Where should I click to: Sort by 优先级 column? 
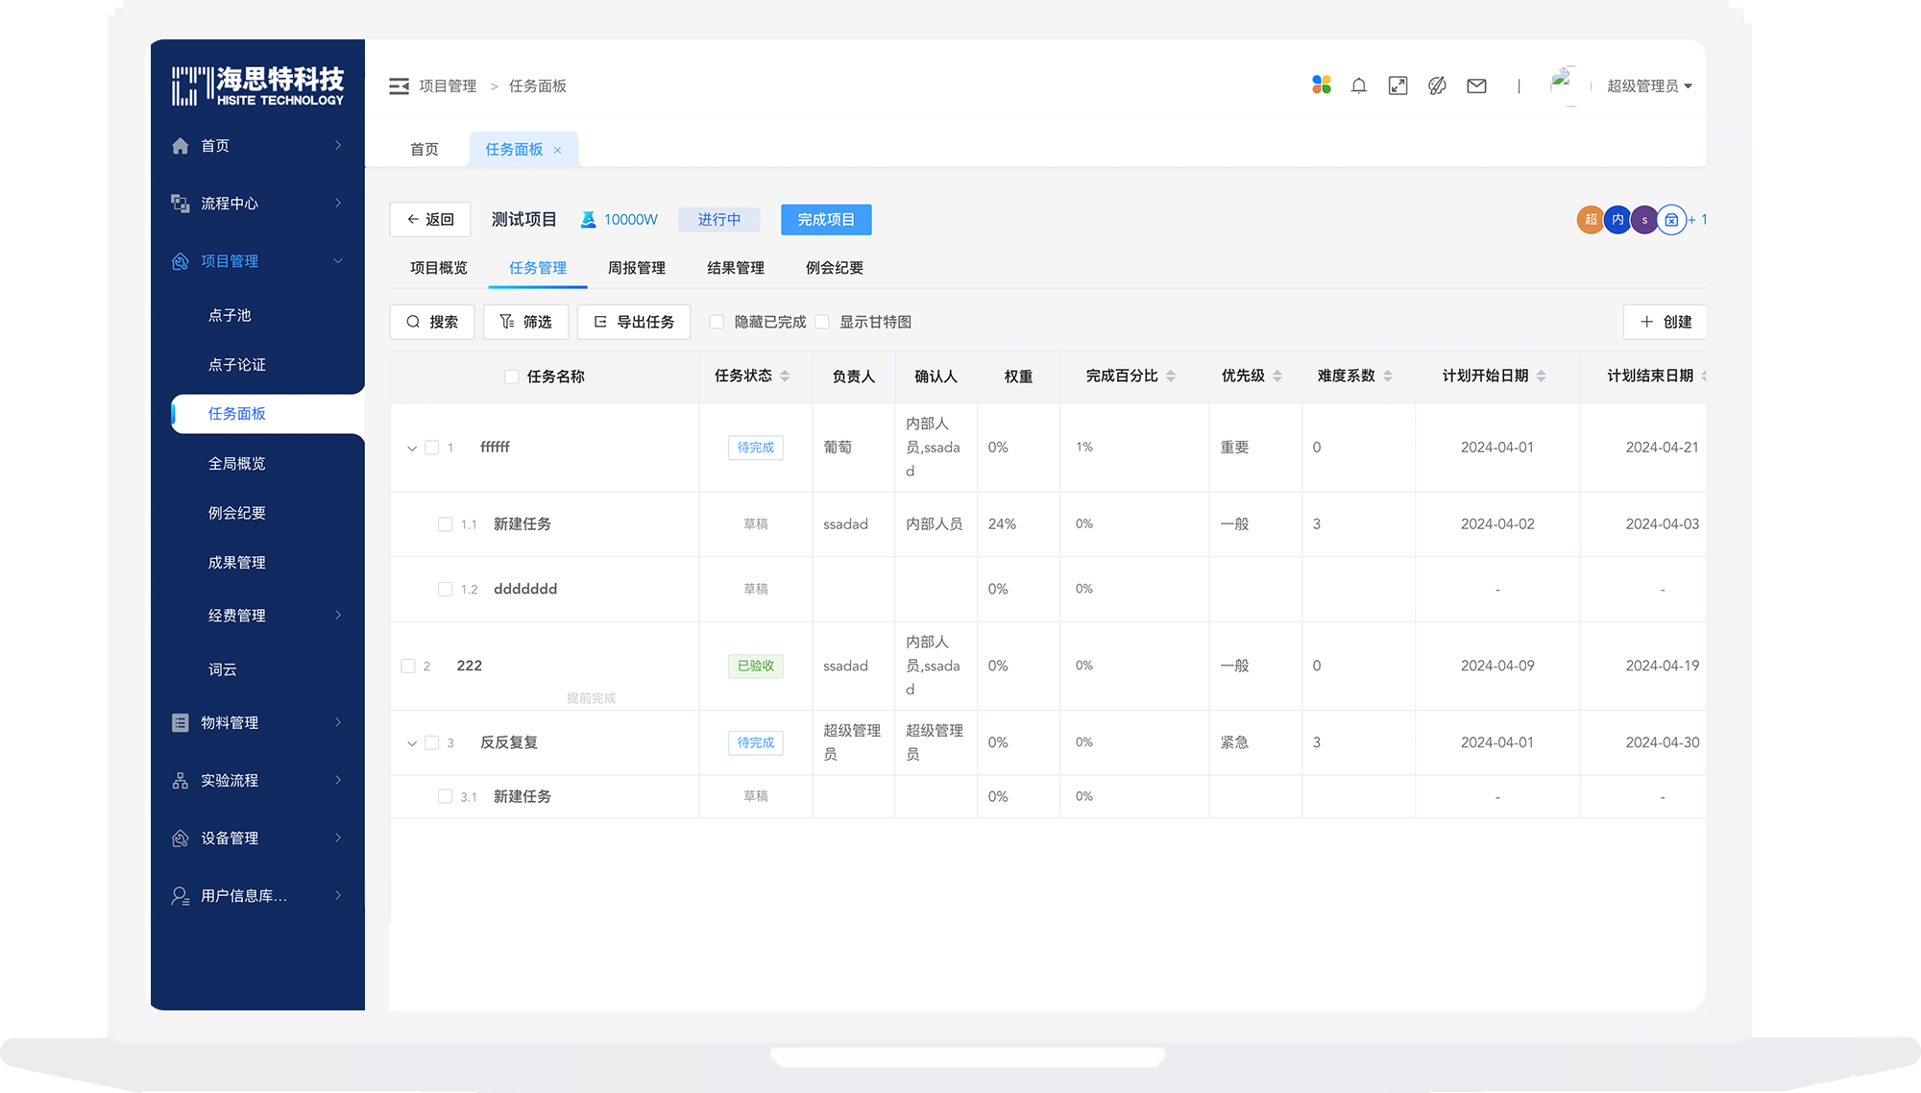[x=1277, y=376]
